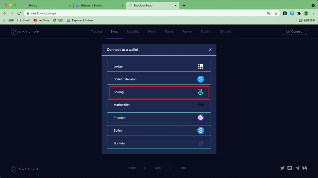Bookmark this page with the star
This screenshot has height=178, width=318.
point(276,13)
